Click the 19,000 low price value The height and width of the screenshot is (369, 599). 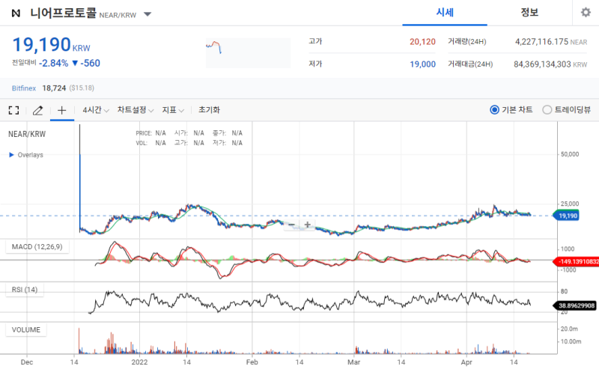pyautogui.click(x=422, y=64)
